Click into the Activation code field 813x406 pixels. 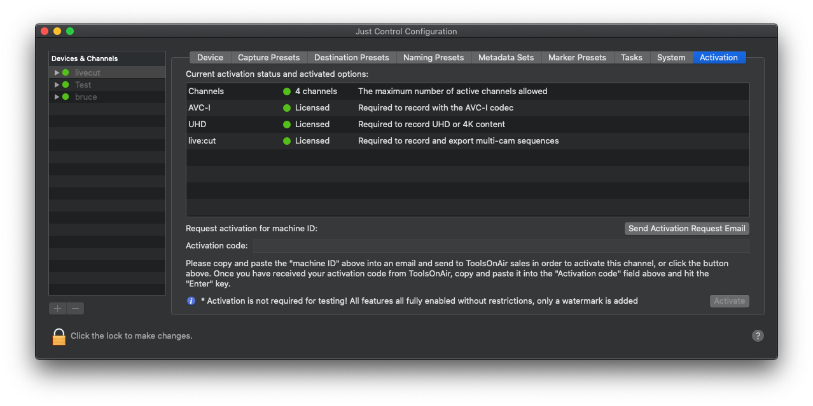501,245
